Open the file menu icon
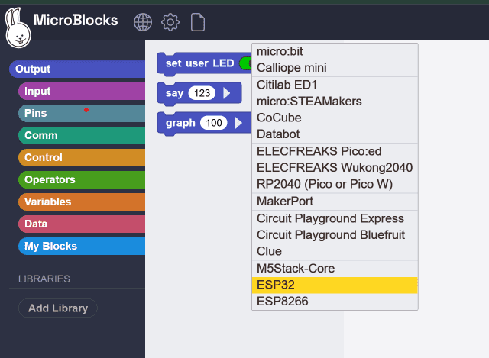Screen dimensions: 489x358 click(198, 22)
